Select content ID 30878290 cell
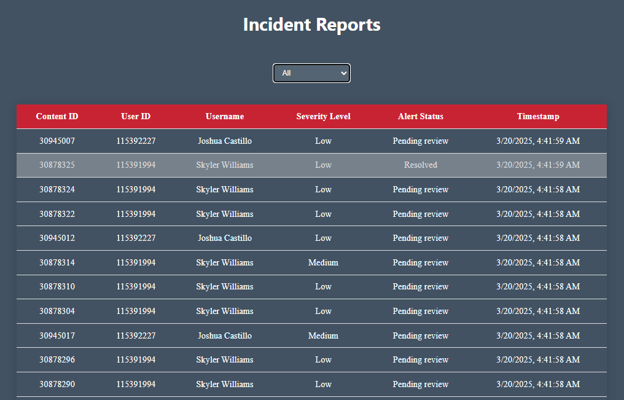The height and width of the screenshot is (400, 624). click(57, 385)
